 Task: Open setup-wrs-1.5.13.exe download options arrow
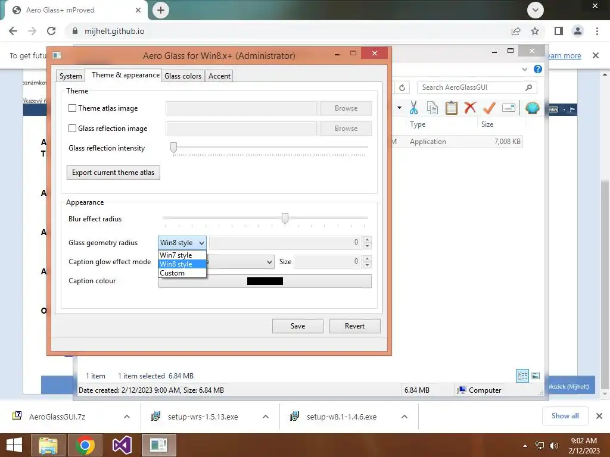pyautogui.click(x=266, y=417)
